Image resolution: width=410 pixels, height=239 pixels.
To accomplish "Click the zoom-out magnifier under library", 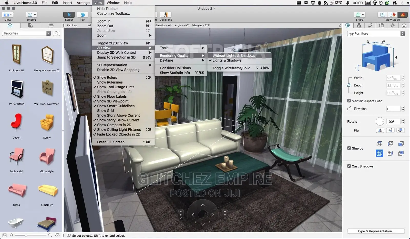I will (x=12, y=235).
